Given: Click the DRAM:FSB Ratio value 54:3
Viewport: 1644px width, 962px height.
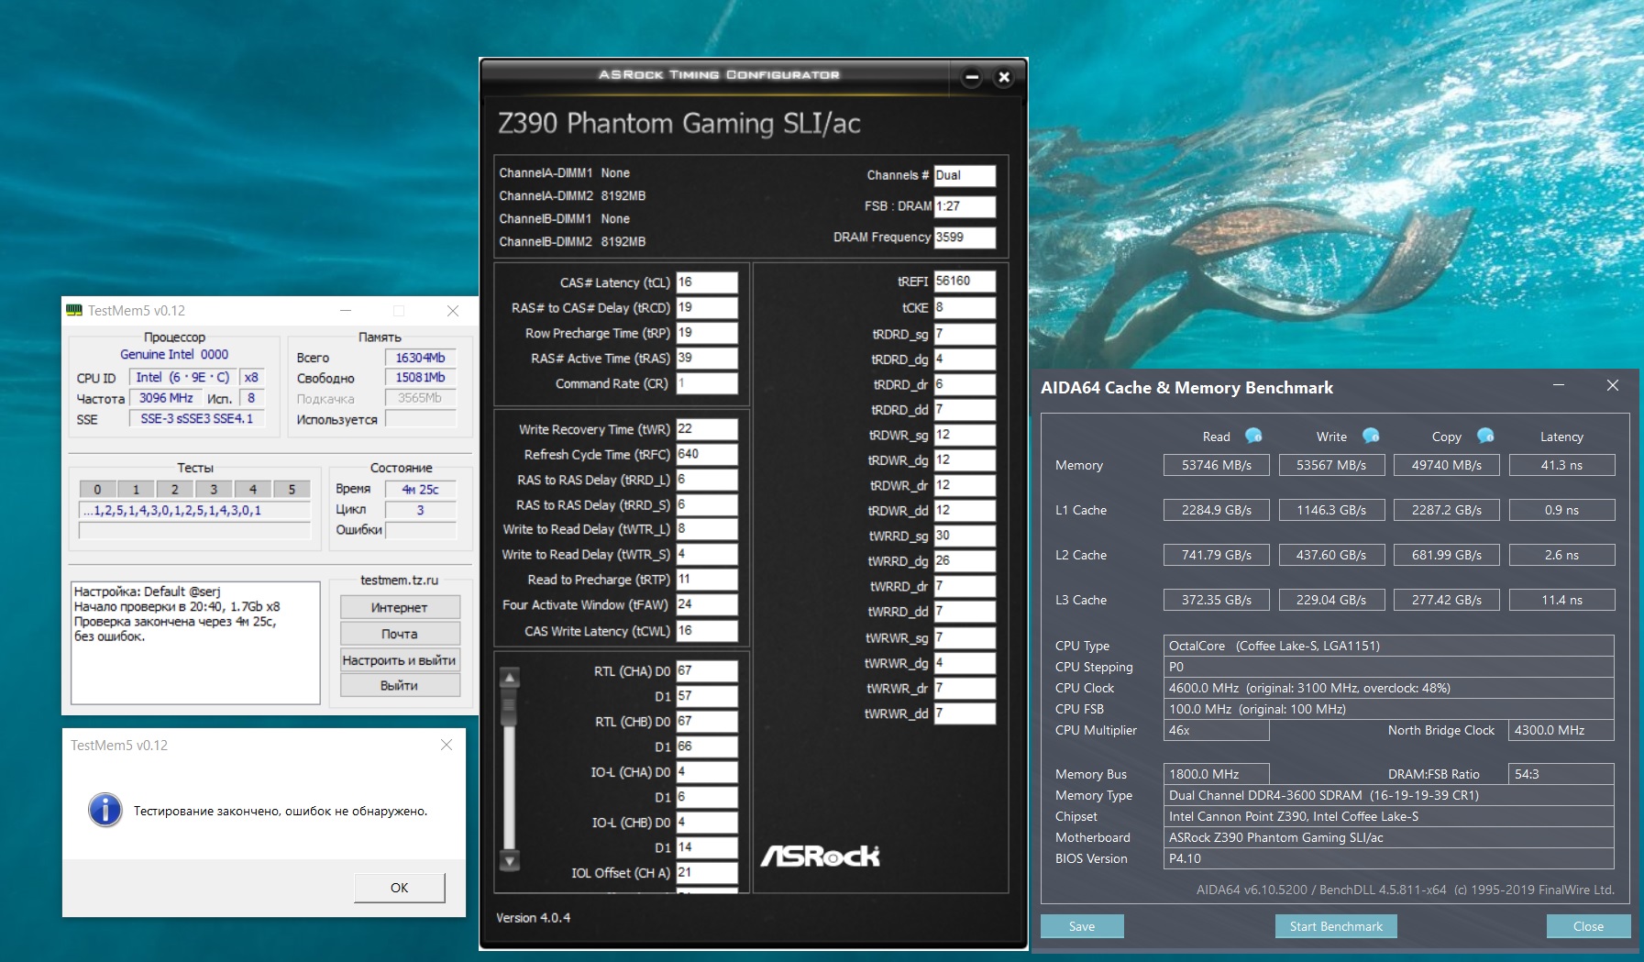Looking at the screenshot, I should (1561, 774).
